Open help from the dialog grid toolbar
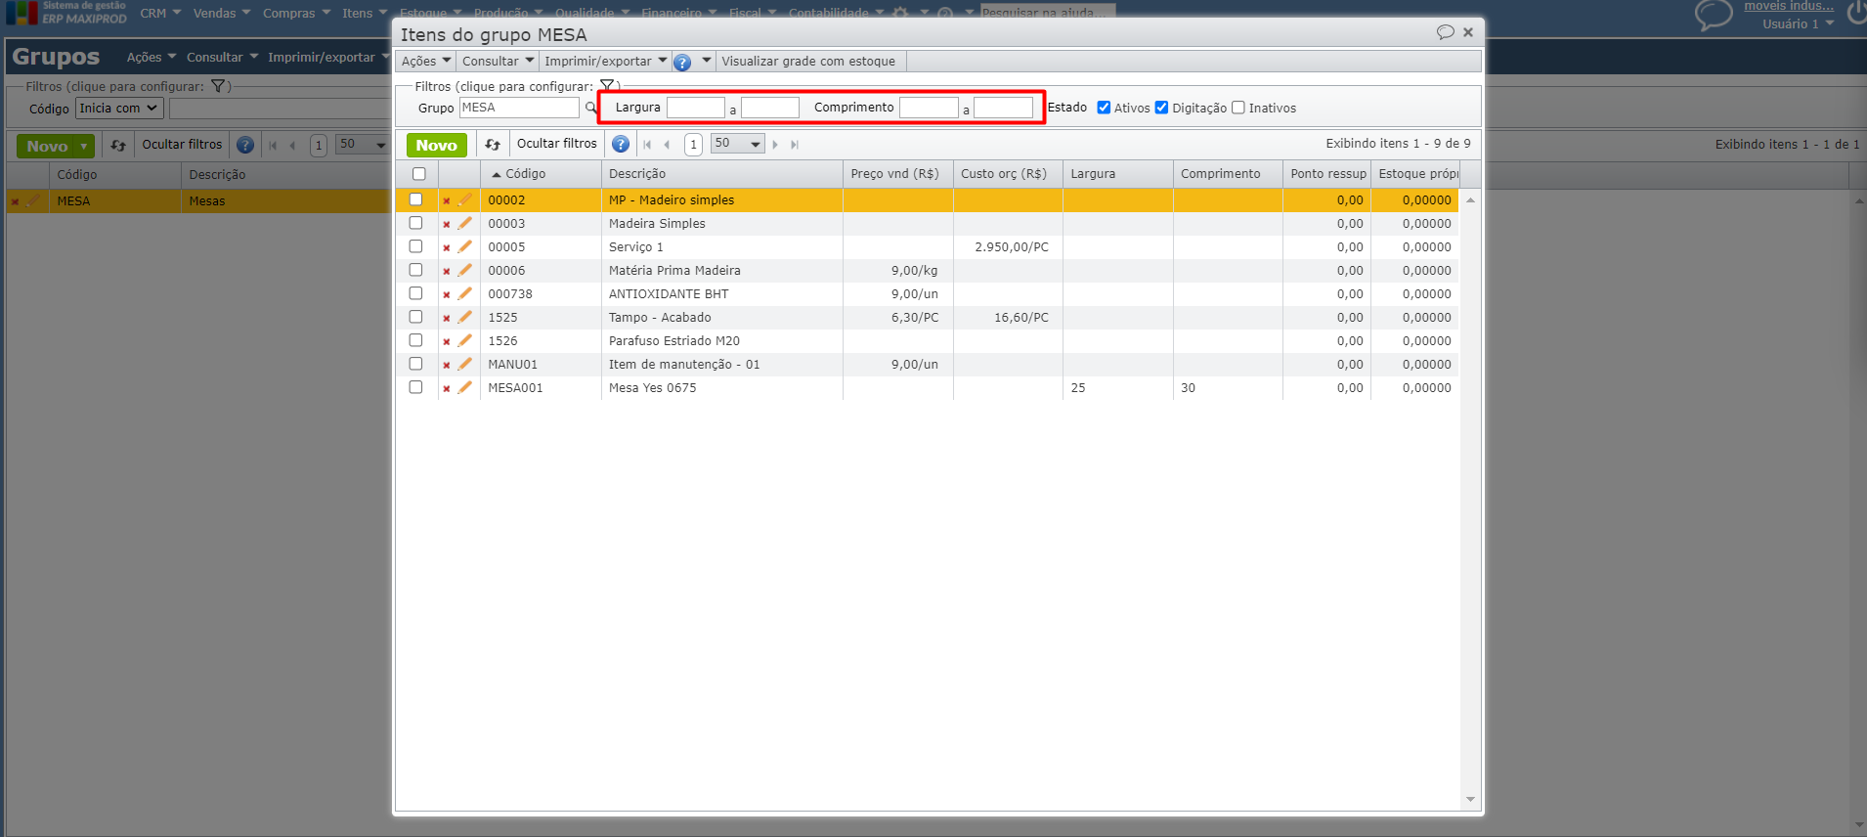The height and width of the screenshot is (837, 1867). [x=621, y=145]
